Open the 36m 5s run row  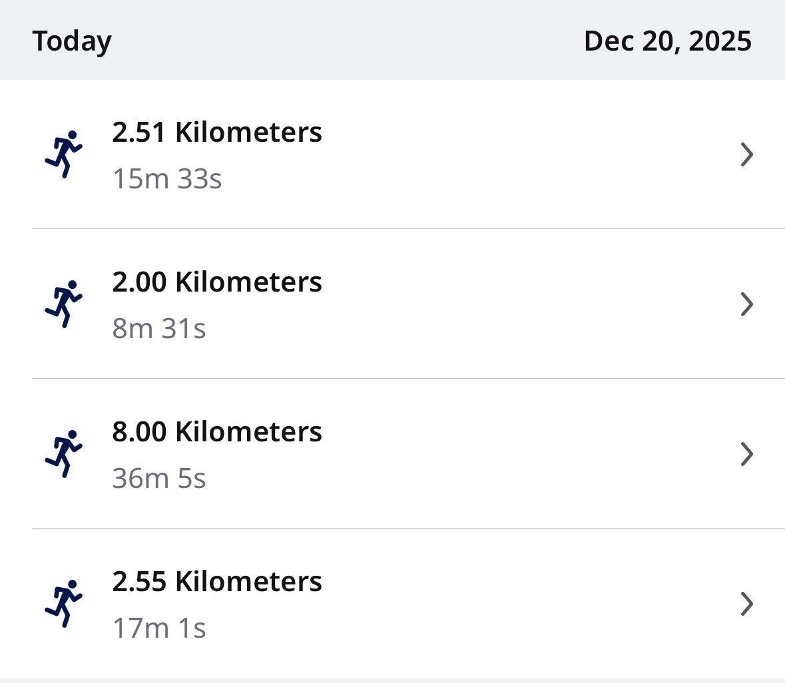click(x=393, y=453)
